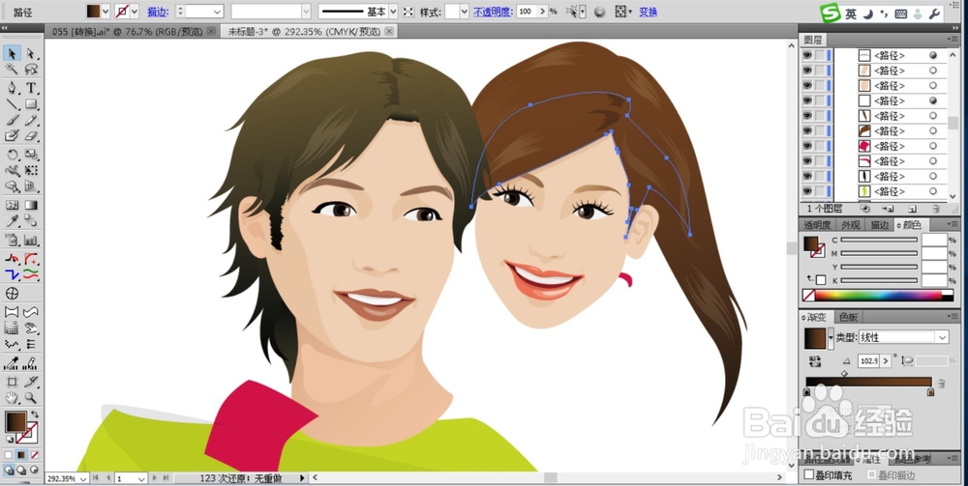
Task: Open the 基本 stroke style dropdown
Action: click(393, 12)
